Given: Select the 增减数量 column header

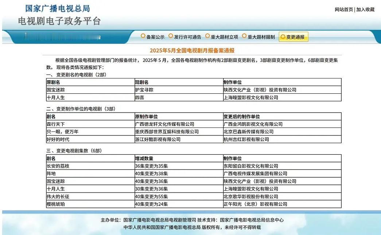Looking at the screenshot, I should [179, 158].
